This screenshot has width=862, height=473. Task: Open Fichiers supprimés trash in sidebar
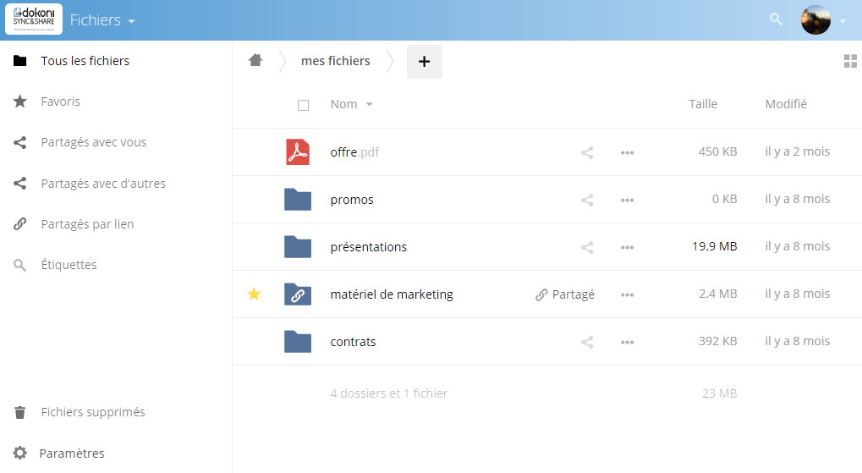tap(93, 412)
